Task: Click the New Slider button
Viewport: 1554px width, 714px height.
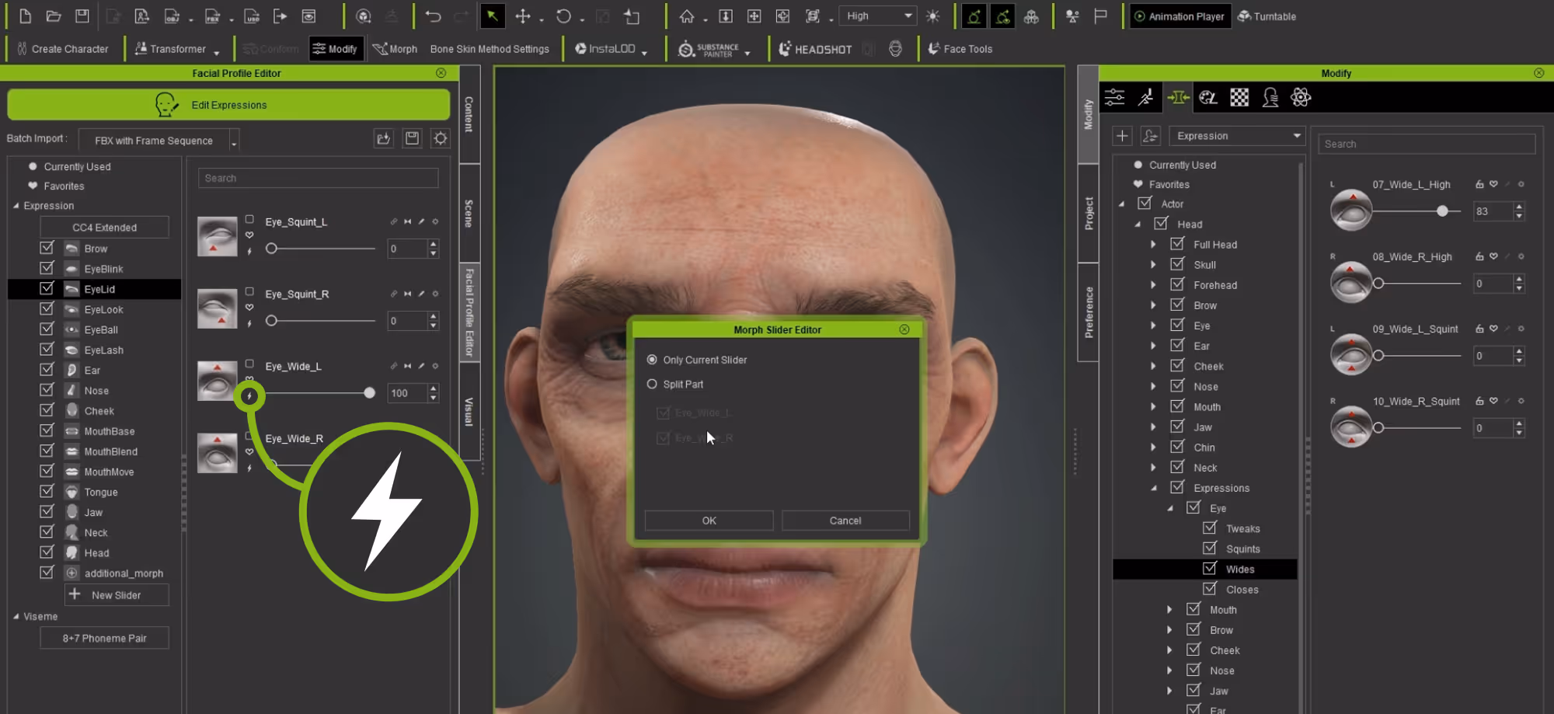Action: tap(117, 595)
